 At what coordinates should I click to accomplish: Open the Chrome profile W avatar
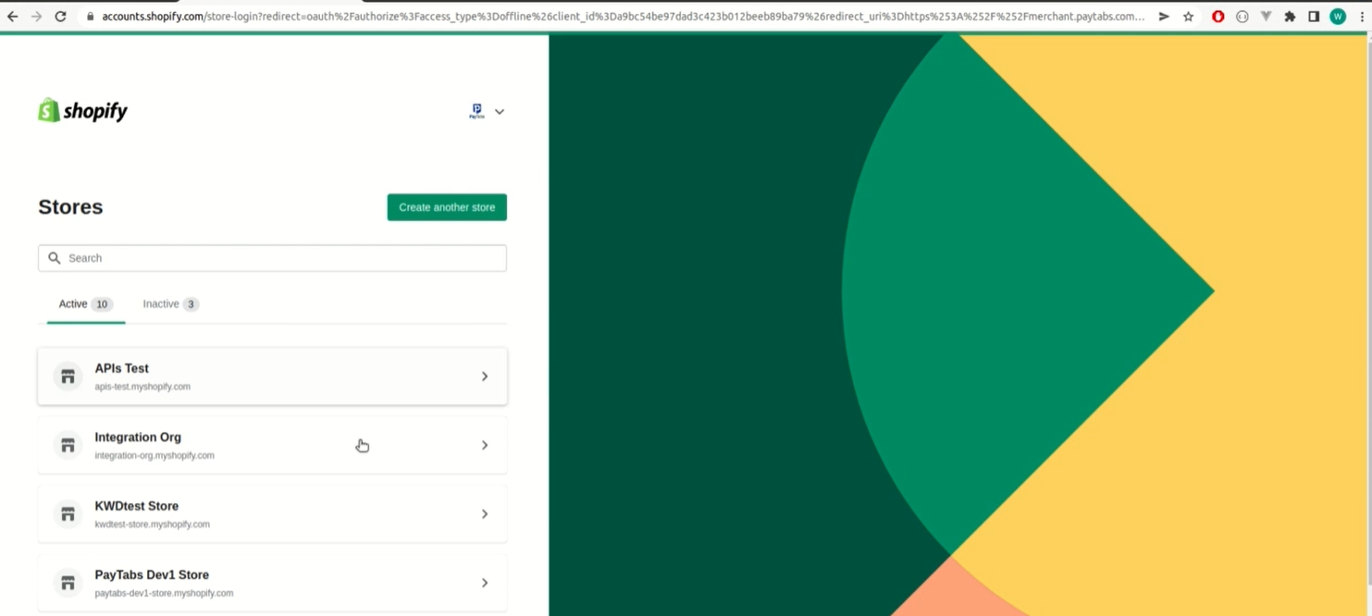[1338, 17]
